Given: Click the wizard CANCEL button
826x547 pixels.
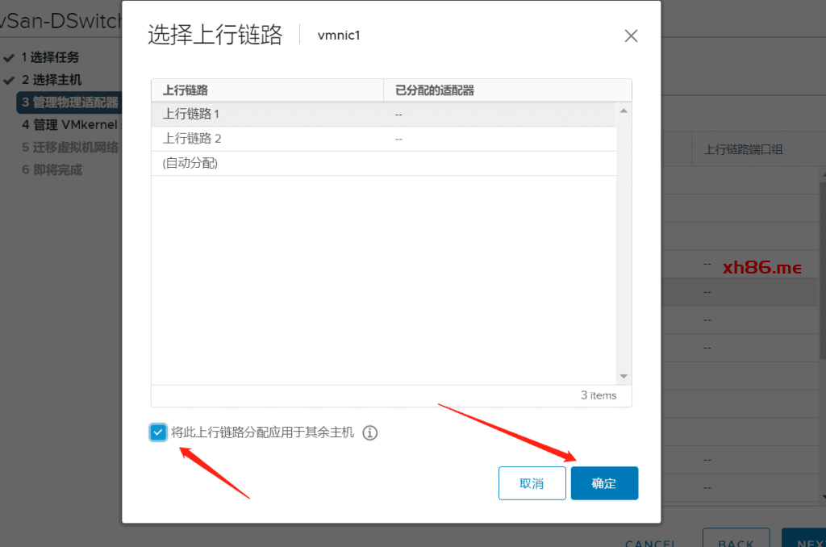Looking at the screenshot, I should coord(650,542).
